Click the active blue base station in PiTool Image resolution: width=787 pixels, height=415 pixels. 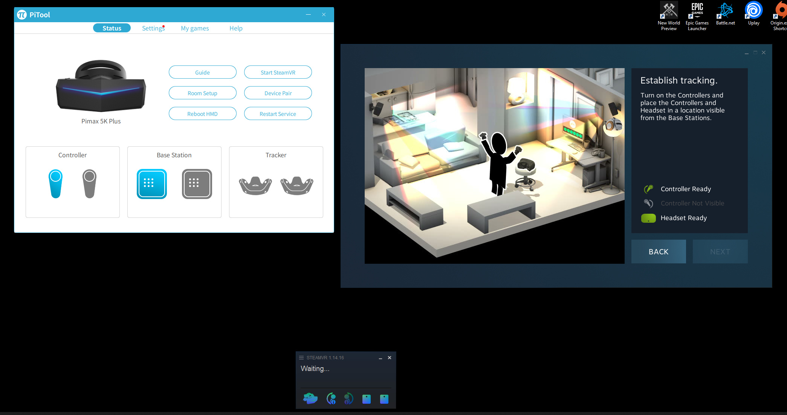click(152, 184)
